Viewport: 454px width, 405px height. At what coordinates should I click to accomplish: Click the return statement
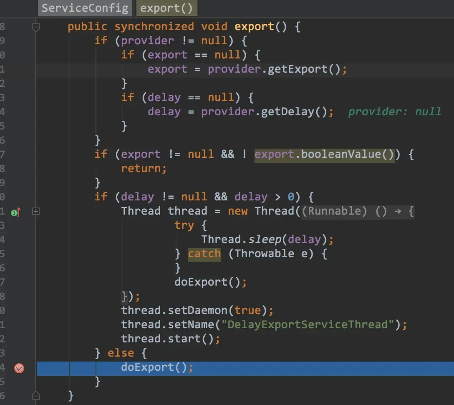pos(144,169)
